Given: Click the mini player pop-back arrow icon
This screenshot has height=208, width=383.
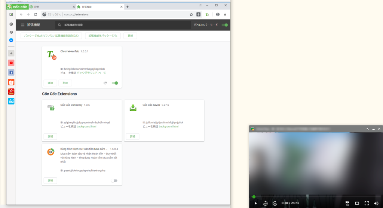Looking at the screenshot, I should pyautogui.click(x=368, y=129).
